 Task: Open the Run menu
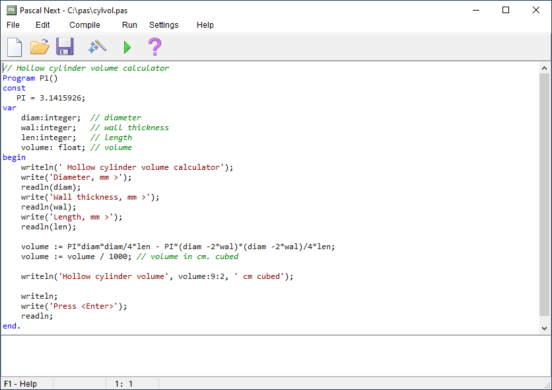[x=129, y=25]
